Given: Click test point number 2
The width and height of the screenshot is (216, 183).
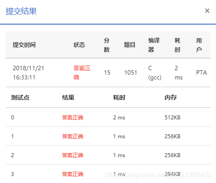Looking at the screenshot, I should pos(13,155).
